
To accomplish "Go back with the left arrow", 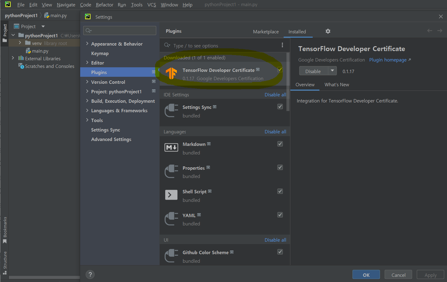I will (x=430, y=31).
